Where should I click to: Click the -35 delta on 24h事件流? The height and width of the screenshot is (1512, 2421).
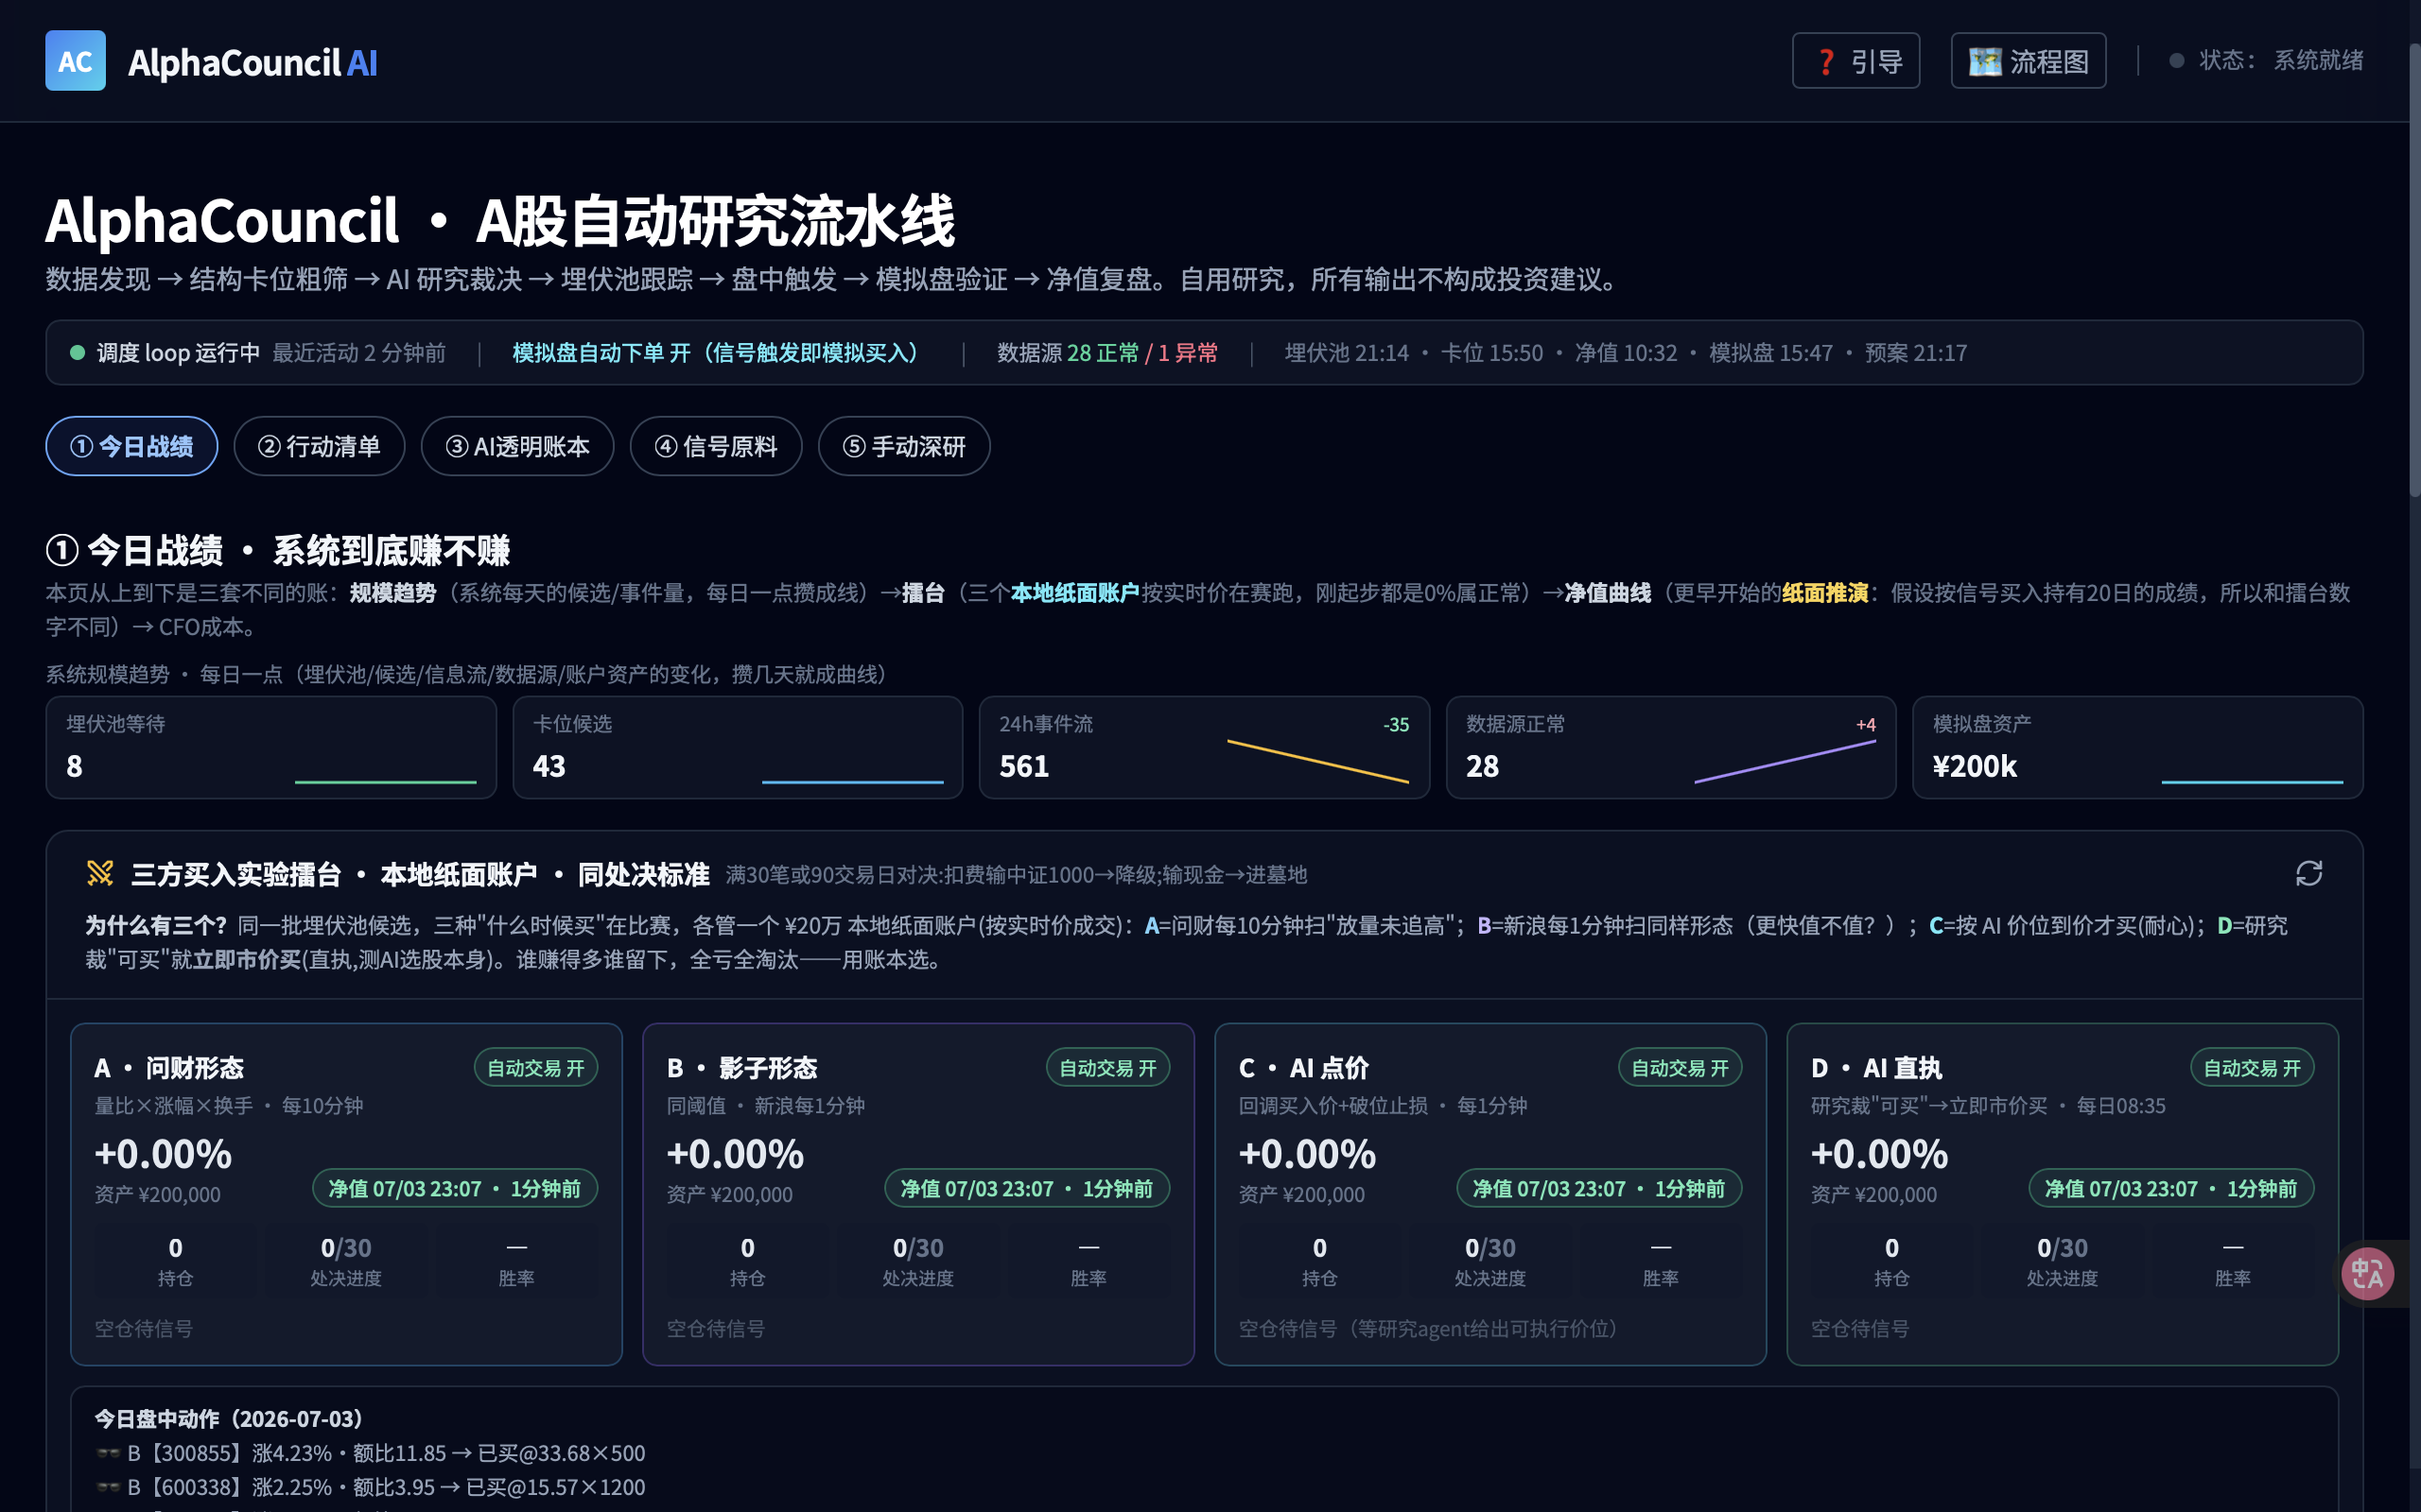pos(1396,725)
